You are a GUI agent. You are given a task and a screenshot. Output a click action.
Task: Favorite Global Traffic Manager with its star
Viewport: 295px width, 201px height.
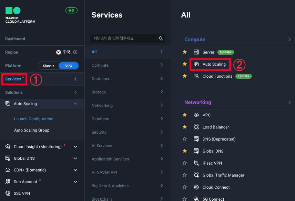pos(185,175)
